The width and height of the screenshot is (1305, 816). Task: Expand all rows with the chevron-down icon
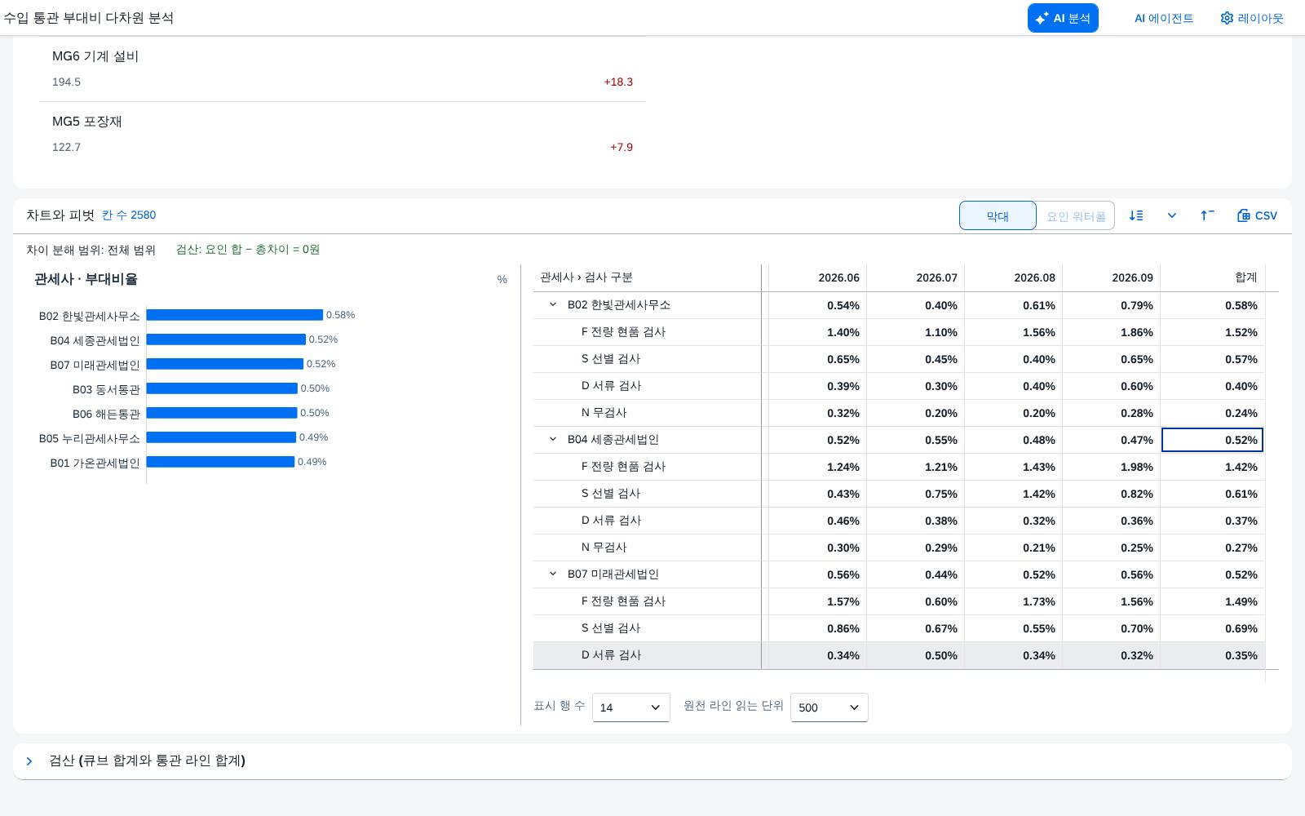click(x=1172, y=215)
